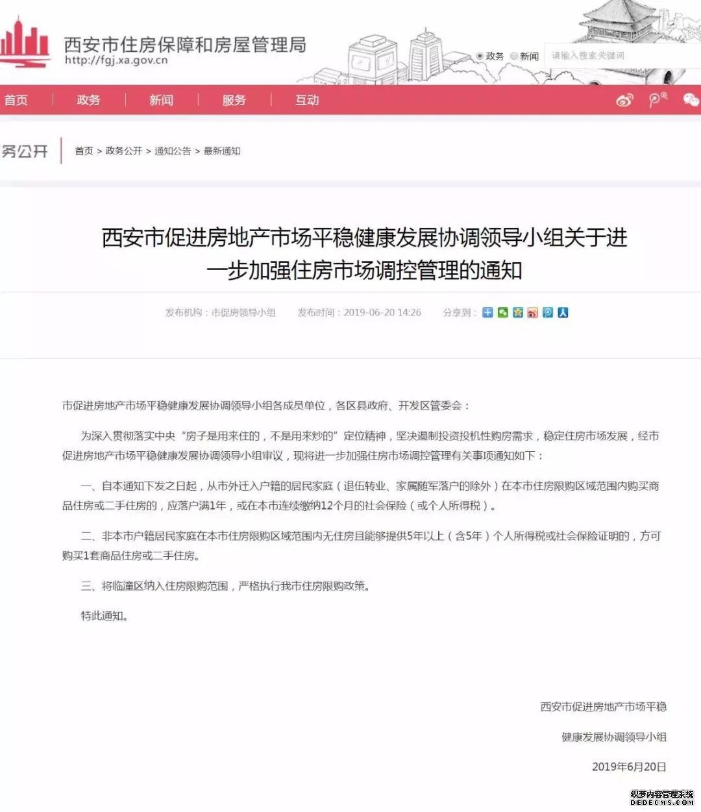701x812 pixels.
Task: Click the paragraph starting 为深入贯彻落实中央
Action: coord(361,446)
